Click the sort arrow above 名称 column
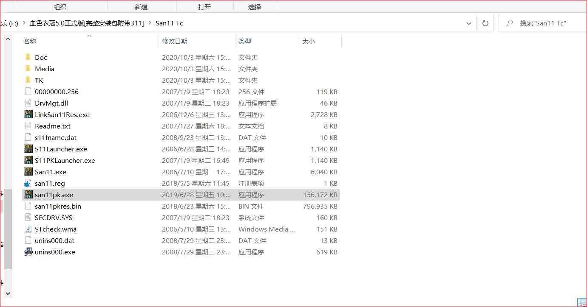The height and width of the screenshot is (307, 587). (x=89, y=36)
